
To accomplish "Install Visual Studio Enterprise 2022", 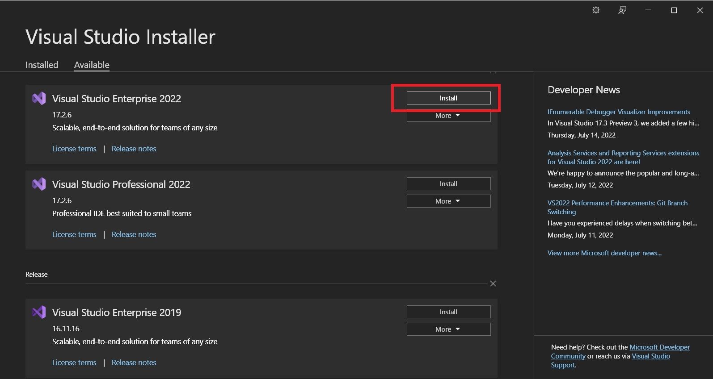I will point(448,98).
